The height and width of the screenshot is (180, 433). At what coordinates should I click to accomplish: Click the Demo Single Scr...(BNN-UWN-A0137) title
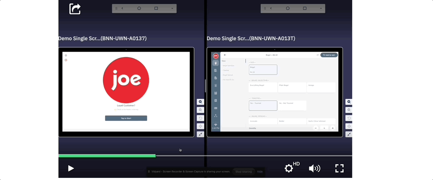coord(103,39)
